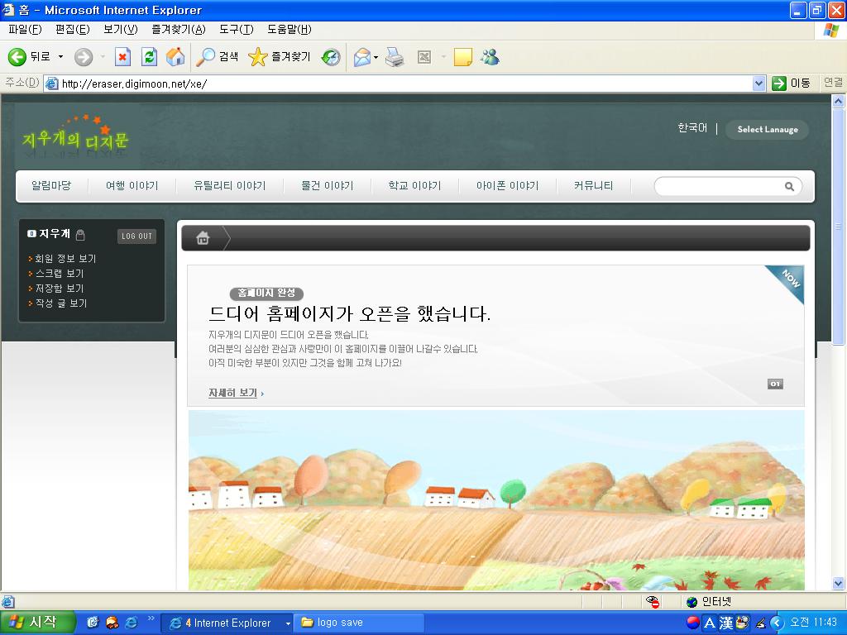Image resolution: width=847 pixels, height=635 pixels.
Task: Click the Messenger icon in toolbar
Action: click(x=490, y=57)
